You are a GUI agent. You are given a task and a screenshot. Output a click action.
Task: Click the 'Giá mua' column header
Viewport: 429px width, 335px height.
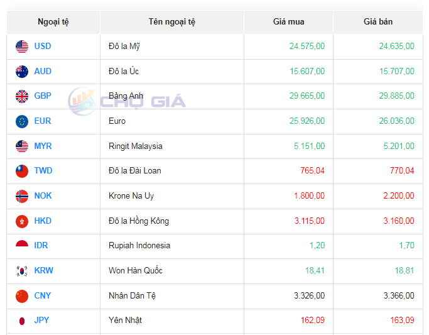coord(288,22)
